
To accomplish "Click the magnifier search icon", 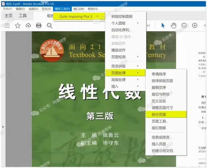I will pos(50,26).
